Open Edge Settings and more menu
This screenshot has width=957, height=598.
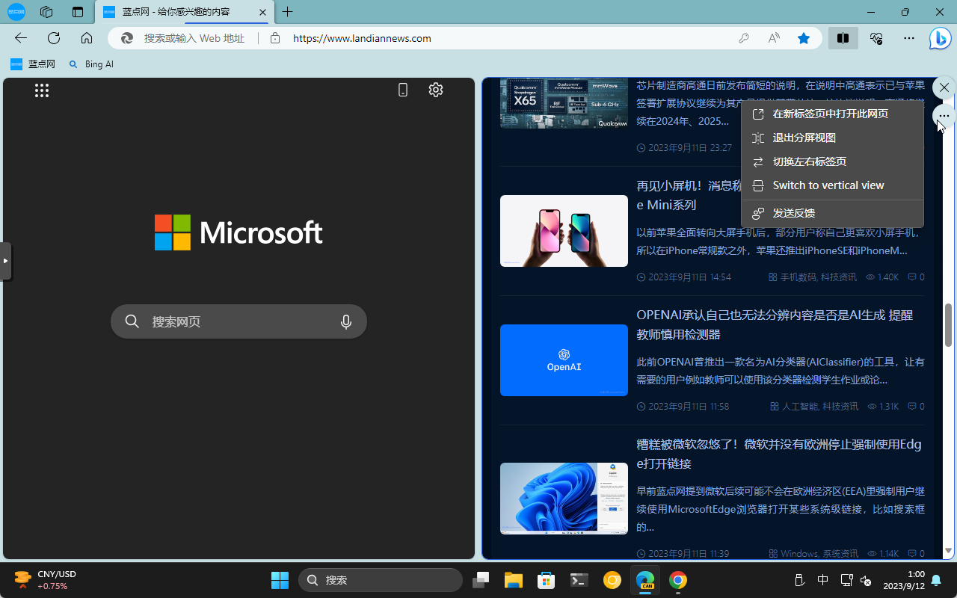point(909,38)
